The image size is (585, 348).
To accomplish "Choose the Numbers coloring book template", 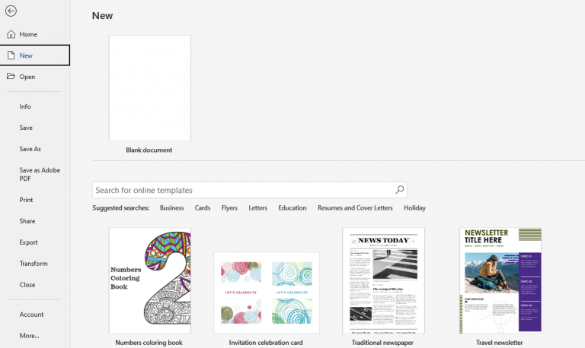I will 149,280.
